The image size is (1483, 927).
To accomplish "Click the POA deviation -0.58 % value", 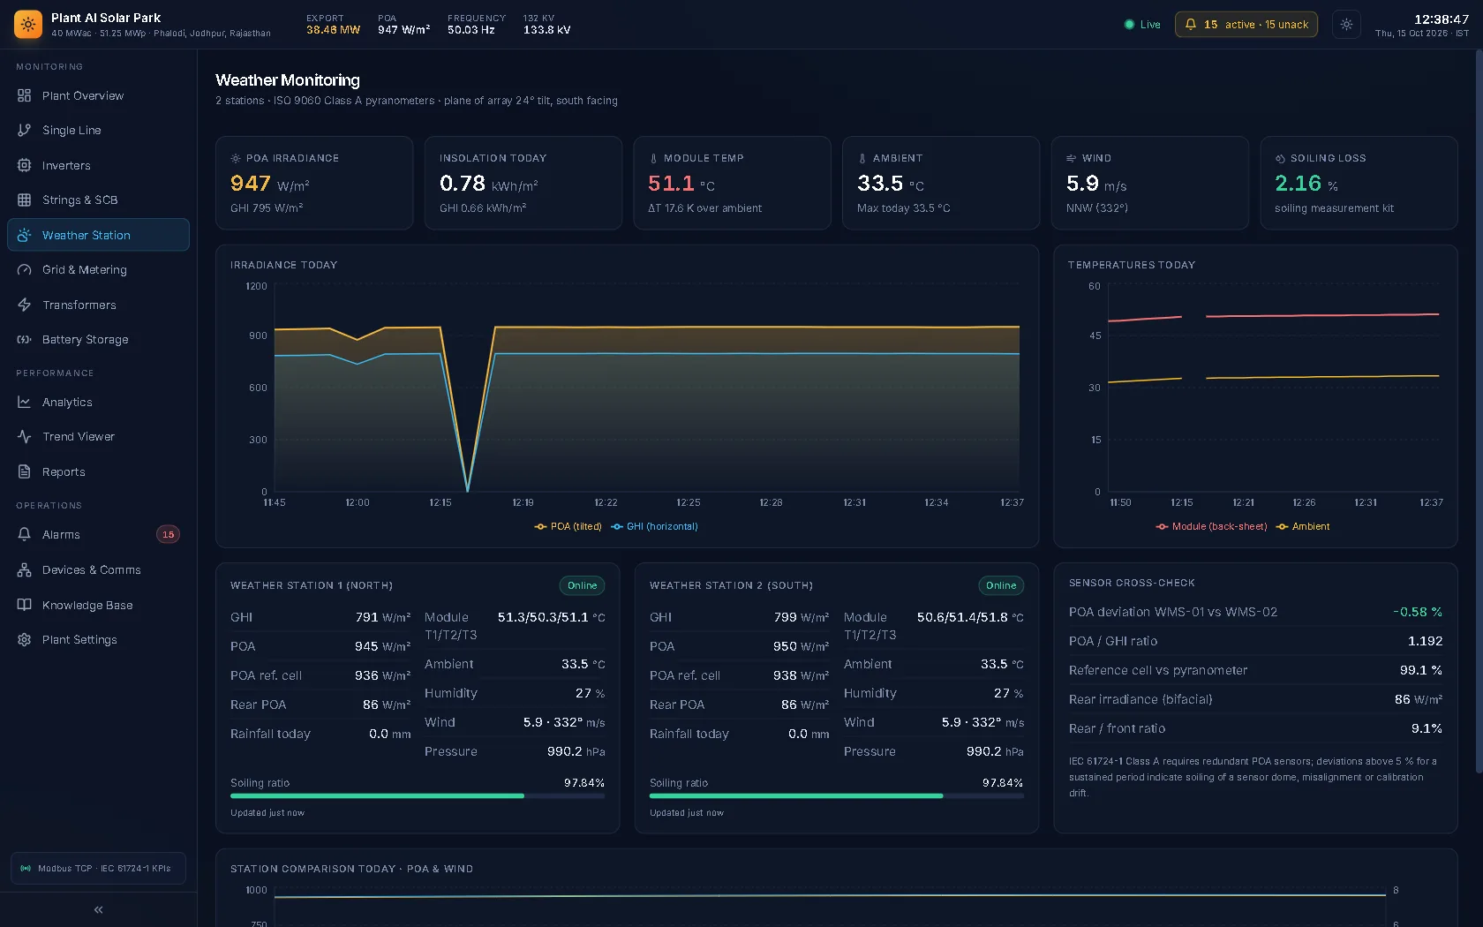I will [1418, 612].
